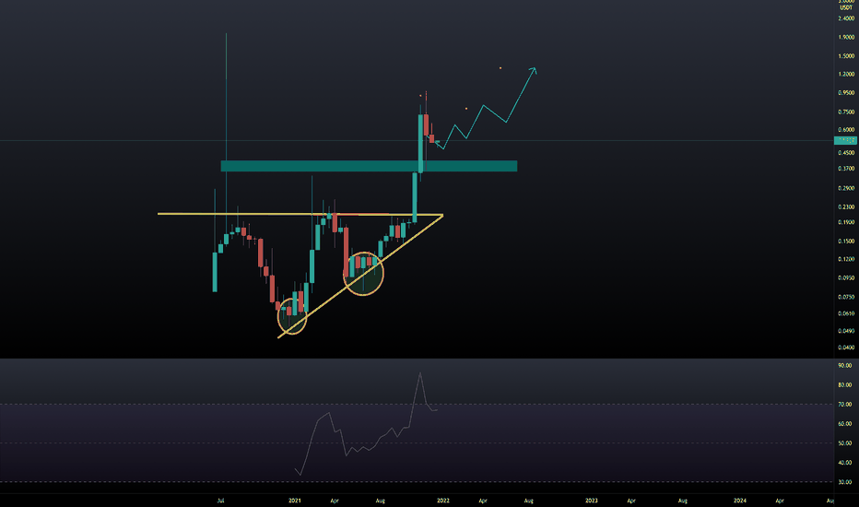Click the Apr label right after 2021
This screenshot has width=859, height=507.
point(335,501)
